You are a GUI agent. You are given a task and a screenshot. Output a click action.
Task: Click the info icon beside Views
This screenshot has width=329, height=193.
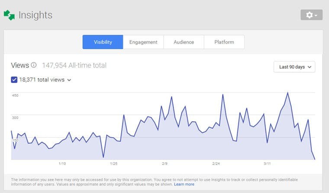click(x=34, y=66)
